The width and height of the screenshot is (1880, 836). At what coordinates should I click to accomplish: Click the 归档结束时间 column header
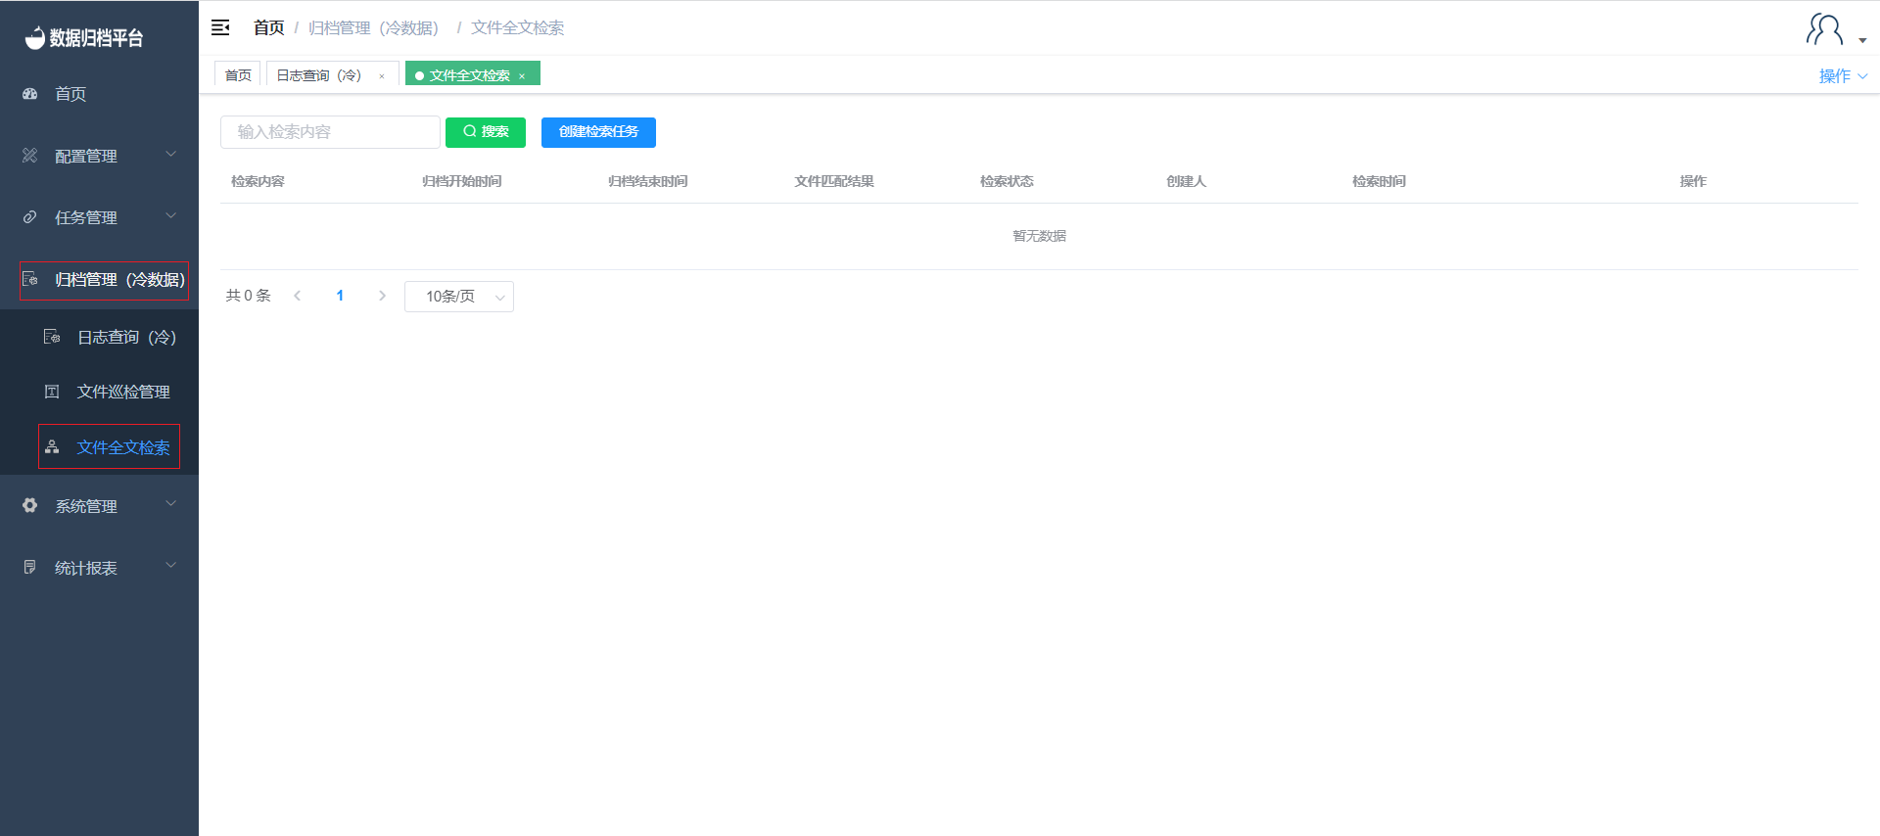pyautogui.click(x=647, y=181)
